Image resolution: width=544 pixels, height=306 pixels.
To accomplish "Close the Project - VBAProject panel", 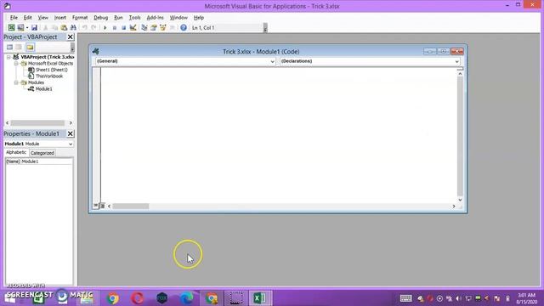I will 70,37.
